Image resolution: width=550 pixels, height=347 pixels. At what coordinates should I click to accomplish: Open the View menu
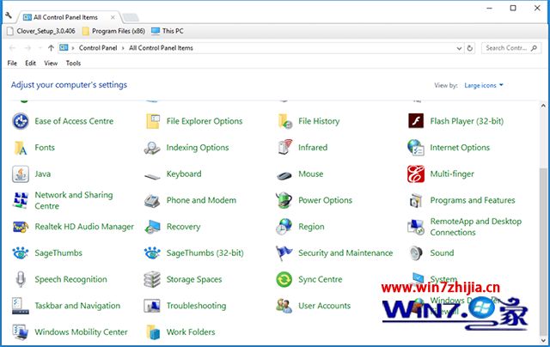pos(51,63)
